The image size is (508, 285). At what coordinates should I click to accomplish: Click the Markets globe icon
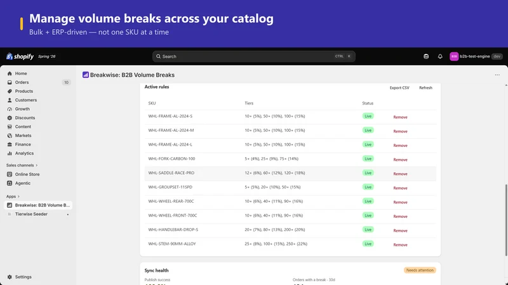[x=10, y=136]
